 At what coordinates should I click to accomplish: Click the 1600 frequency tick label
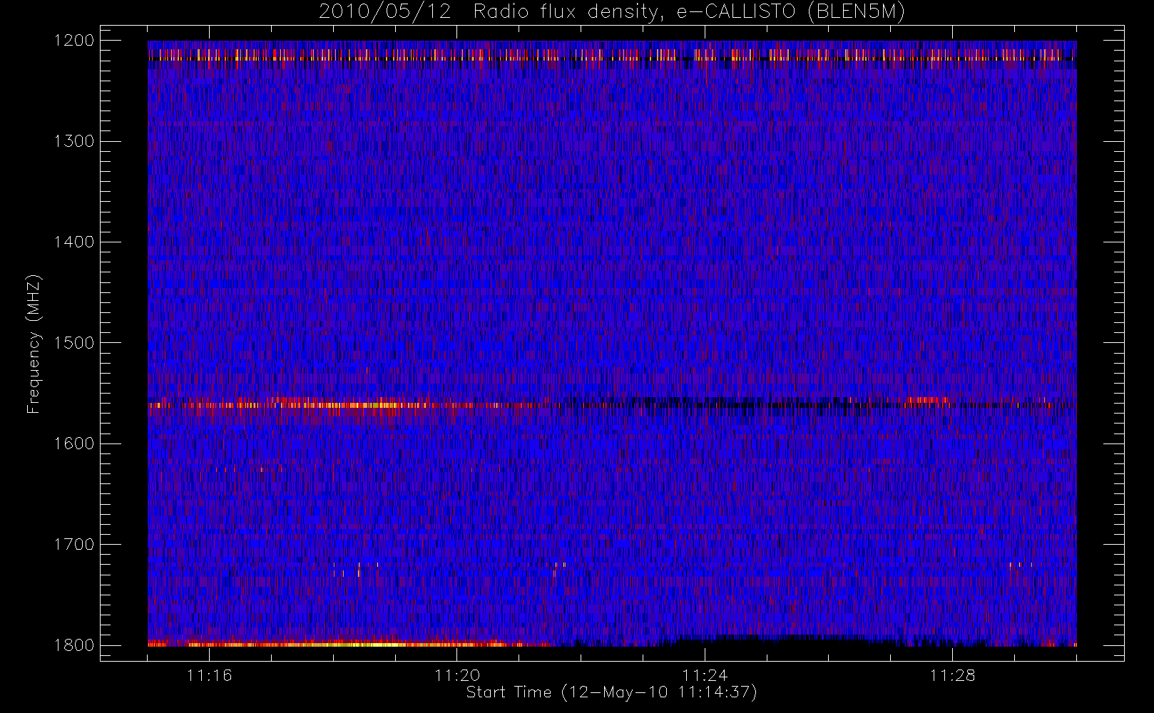[74, 443]
